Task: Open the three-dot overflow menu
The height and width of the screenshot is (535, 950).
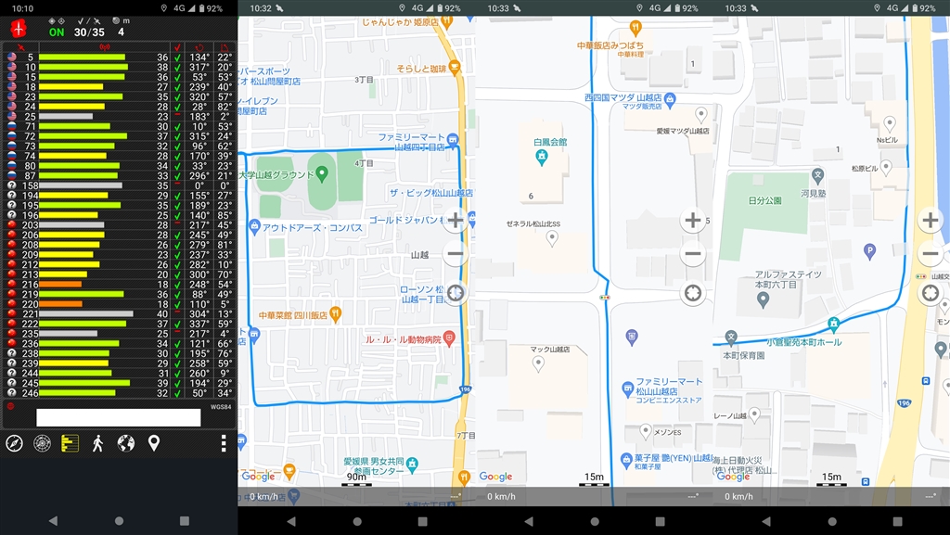Action: coord(224,443)
